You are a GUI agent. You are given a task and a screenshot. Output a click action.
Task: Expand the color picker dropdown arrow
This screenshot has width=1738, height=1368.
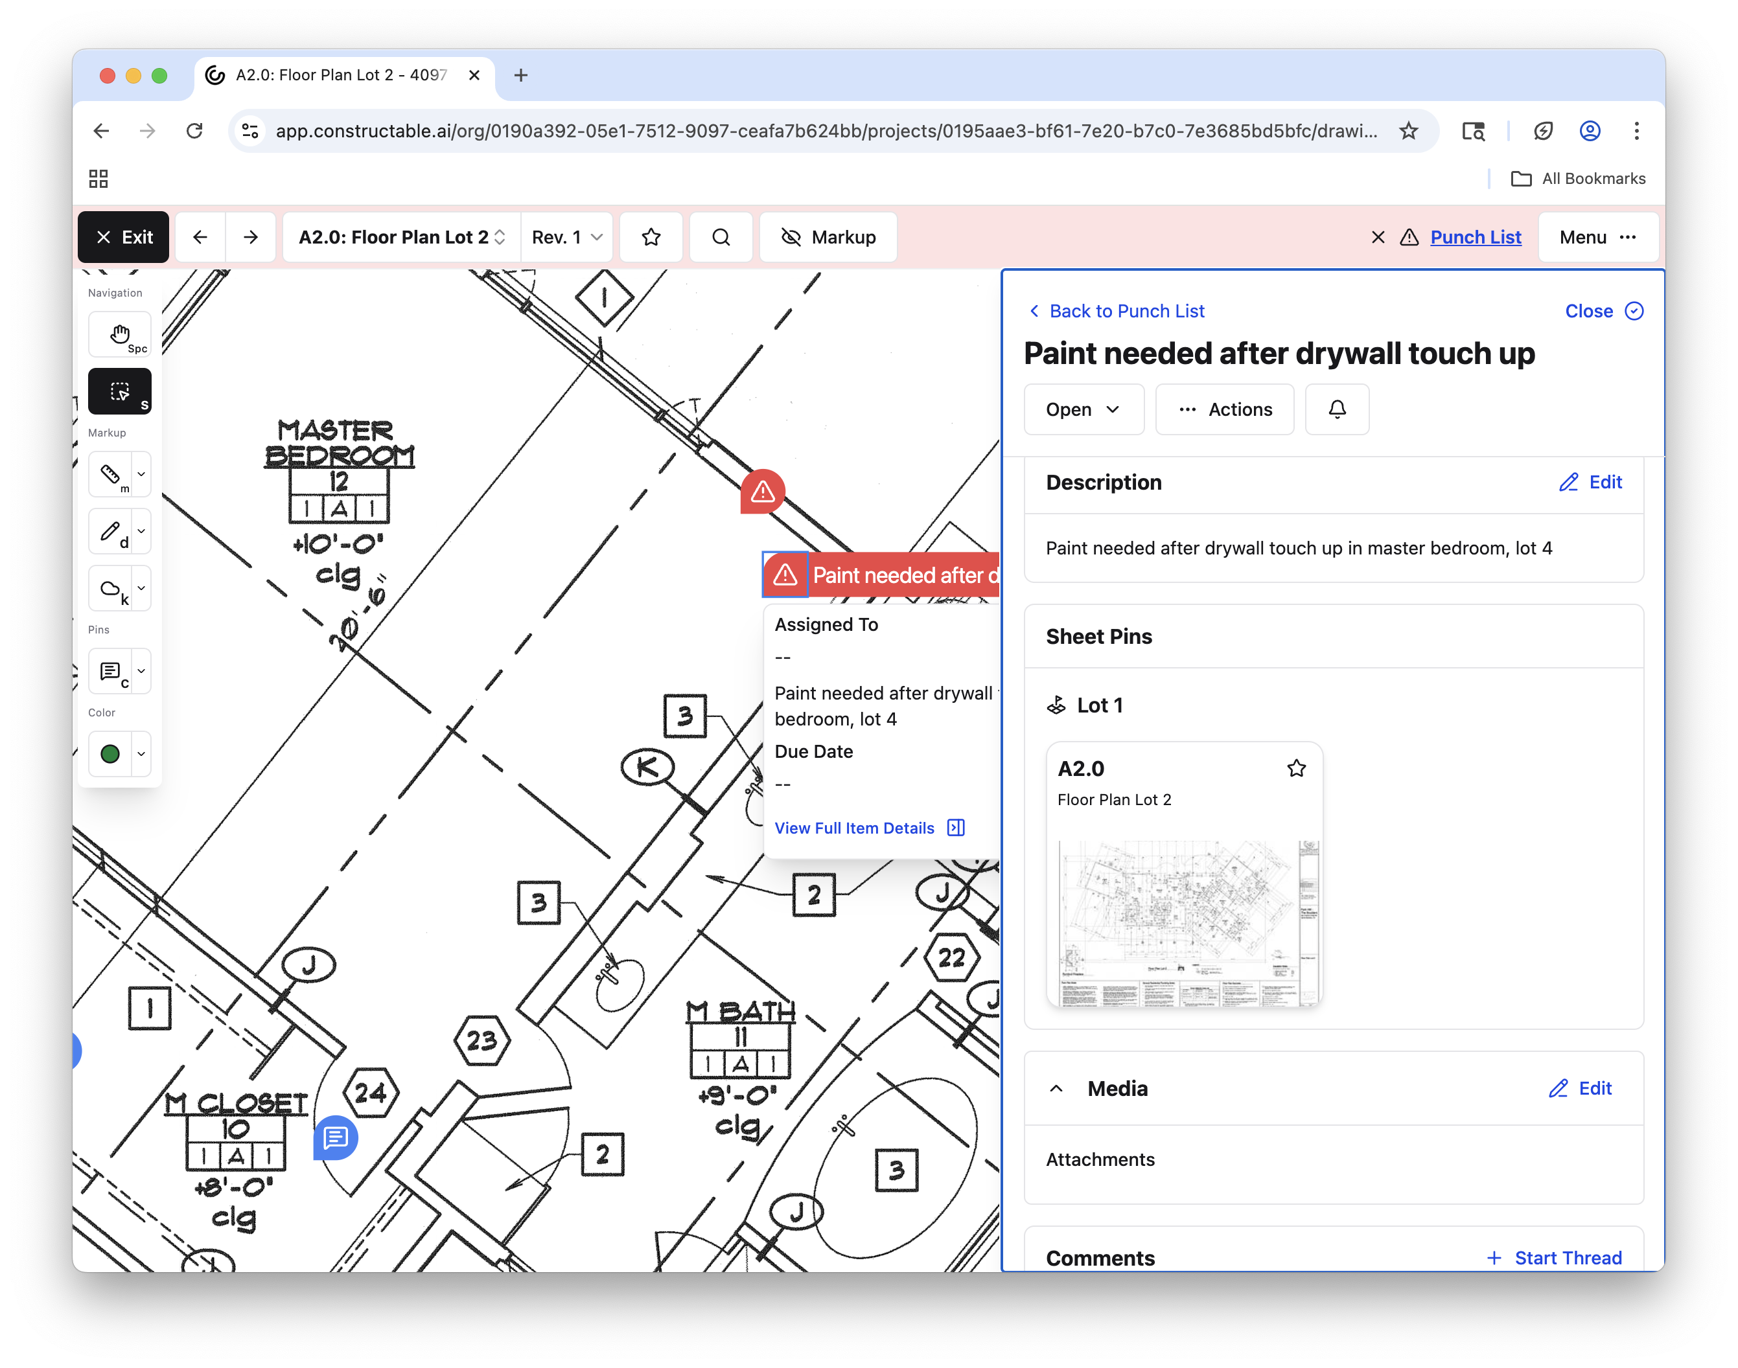coord(141,754)
